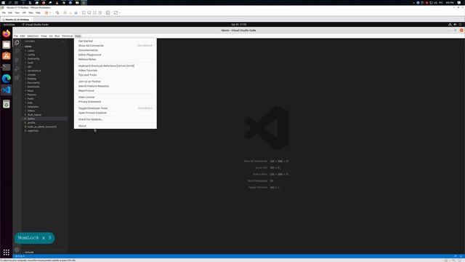
Task: Open the Search view in activity bar
Action: [17, 52]
